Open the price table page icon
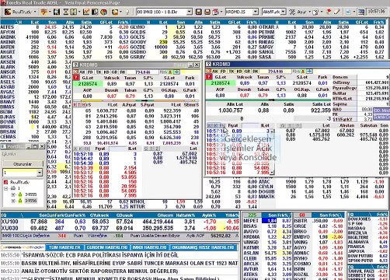This screenshot has height=280, width=390. (x=73, y=12)
